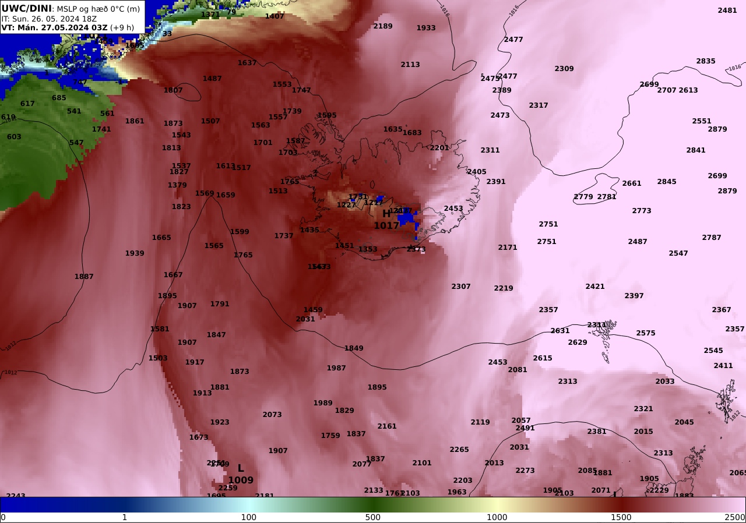
Task: Click the map value "2265"
Action: point(459,450)
